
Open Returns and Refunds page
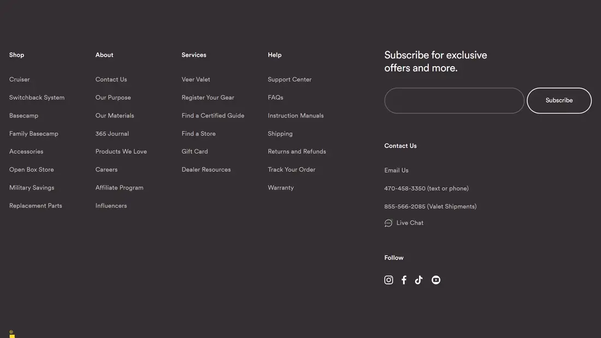point(297,152)
